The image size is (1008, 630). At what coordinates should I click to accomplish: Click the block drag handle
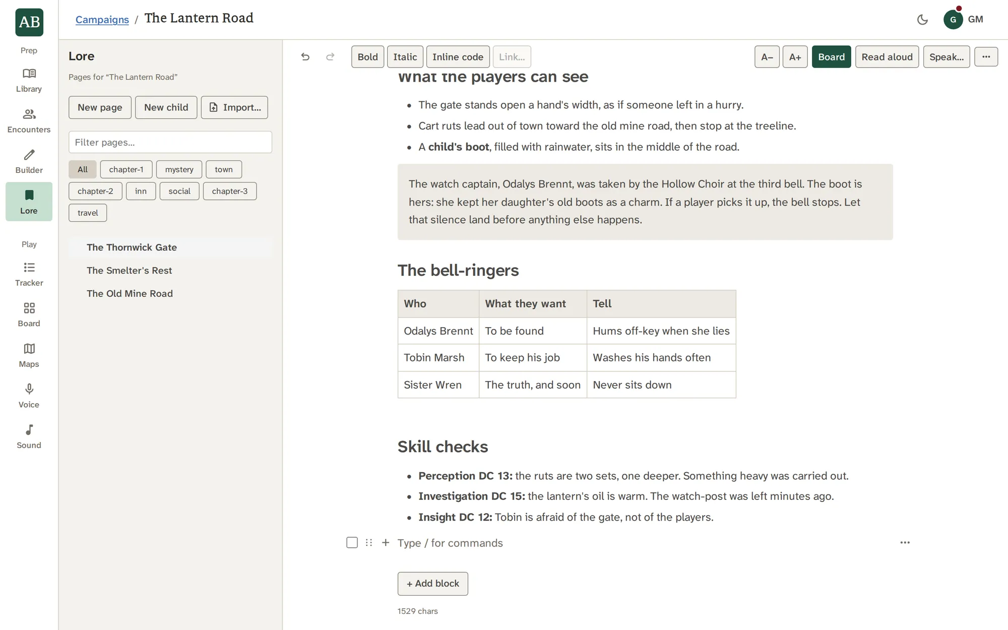click(369, 543)
